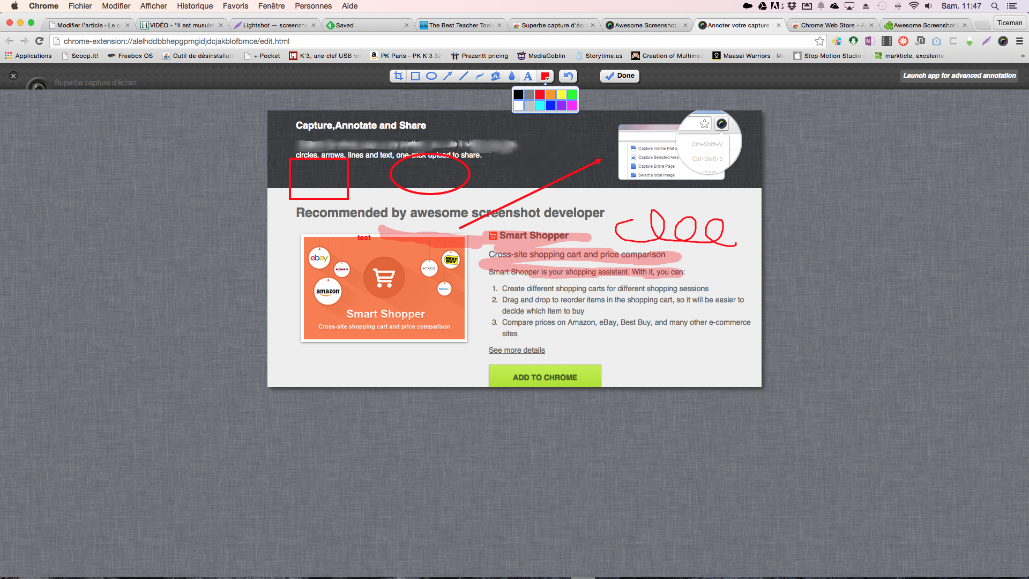The image size is (1029, 579).
Task: Select the Freehand curve tool
Action: (x=480, y=76)
